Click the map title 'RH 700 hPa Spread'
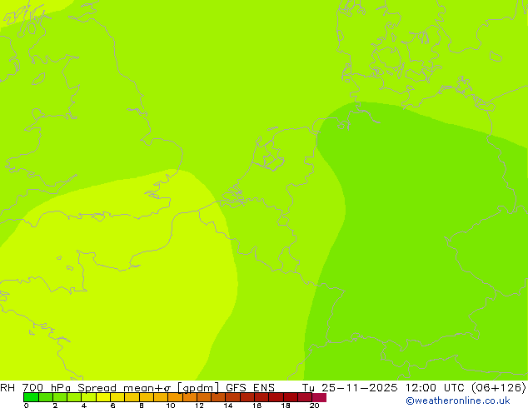Viewport: 528px width, 408px height. (x=58, y=388)
